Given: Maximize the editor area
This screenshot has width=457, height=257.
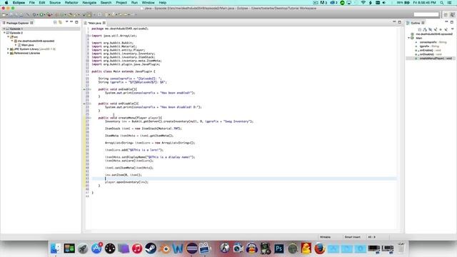Looking at the screenshot, I should click(400, 22).
